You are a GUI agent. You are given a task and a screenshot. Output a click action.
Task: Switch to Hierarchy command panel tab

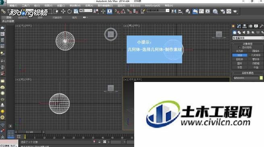[245, 26]
